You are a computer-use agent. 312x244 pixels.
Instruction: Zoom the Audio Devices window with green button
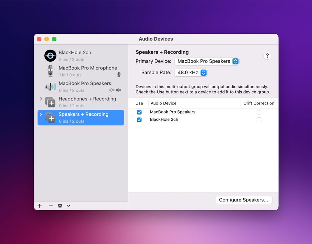[54, 39]
